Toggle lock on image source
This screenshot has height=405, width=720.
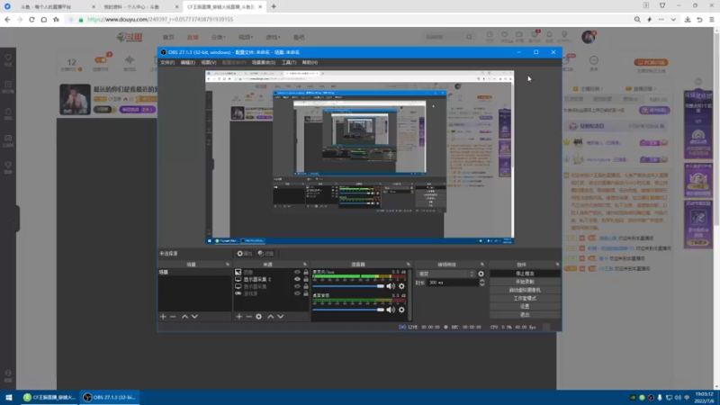306,273
